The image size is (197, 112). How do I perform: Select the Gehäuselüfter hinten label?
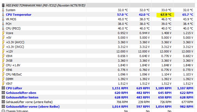22,97
